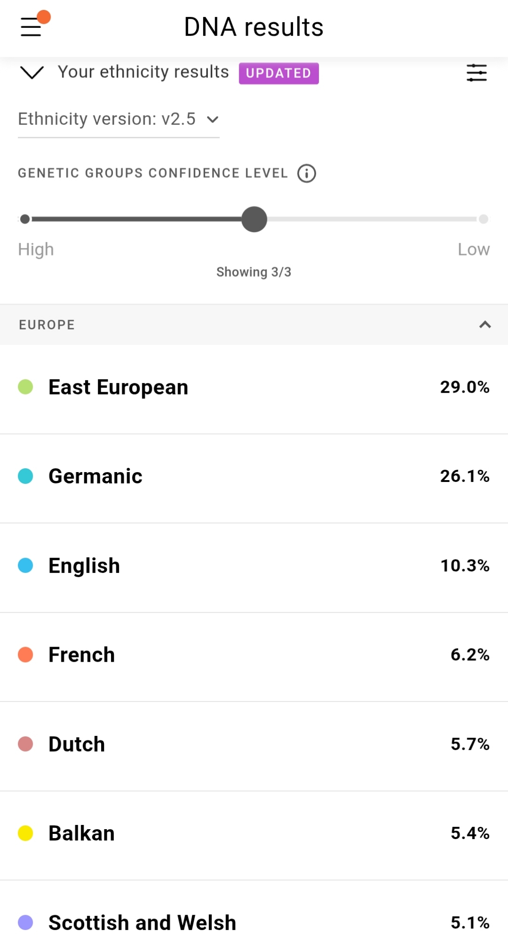This screenshot has height=946, width=508.
Task: Tap the Dutch ethnicity entry
Action: point(254,745)
